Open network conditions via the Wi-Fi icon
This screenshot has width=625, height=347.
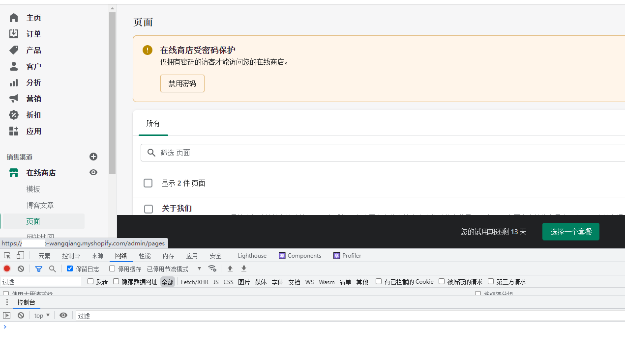click(212, 268)
